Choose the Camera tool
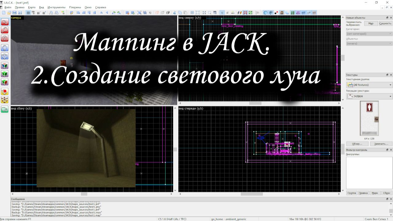The width and height of the screenshot is (393, 221). (5, 38)
